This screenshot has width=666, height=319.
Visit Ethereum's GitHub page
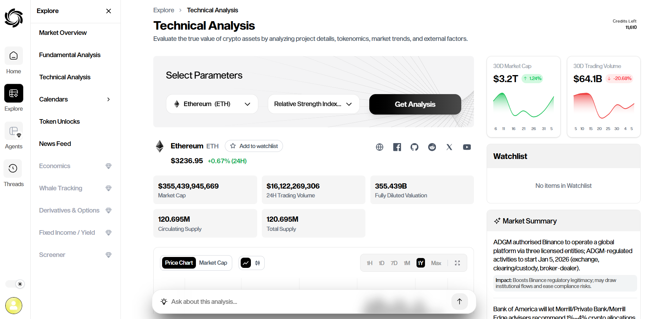coord(414,147)
